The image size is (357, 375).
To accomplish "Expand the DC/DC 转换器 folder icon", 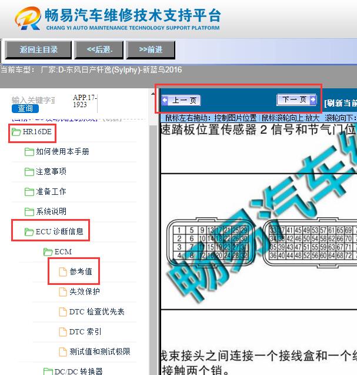I will tap(48, 371).
